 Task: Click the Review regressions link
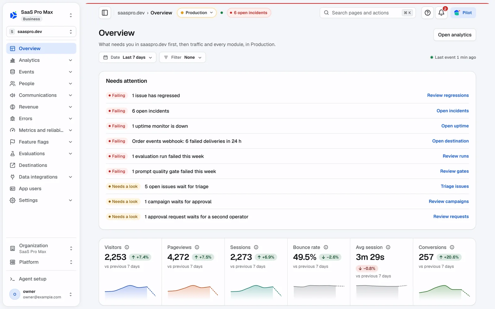[448, 95]
